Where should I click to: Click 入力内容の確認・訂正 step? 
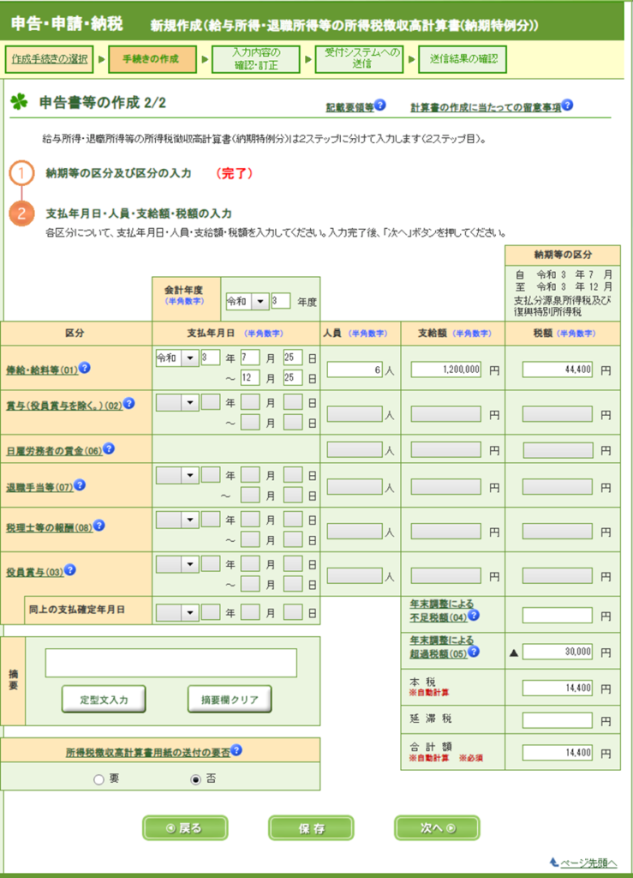click(257, 59)
